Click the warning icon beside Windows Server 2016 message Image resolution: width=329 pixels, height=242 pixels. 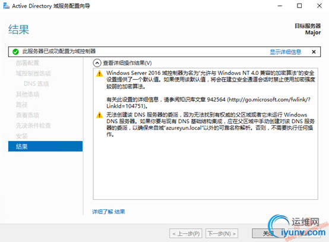[x=99, y=74]
